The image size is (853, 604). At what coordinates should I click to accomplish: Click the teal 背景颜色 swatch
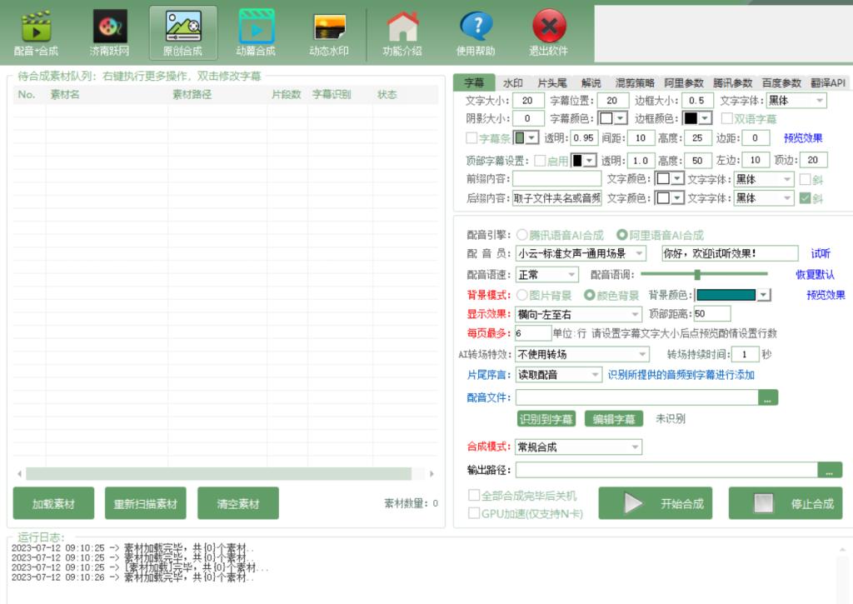point(726,295)
